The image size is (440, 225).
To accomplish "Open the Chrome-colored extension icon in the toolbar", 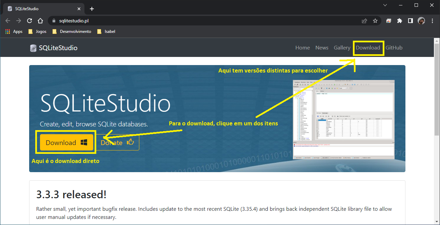I will point(389,21).
